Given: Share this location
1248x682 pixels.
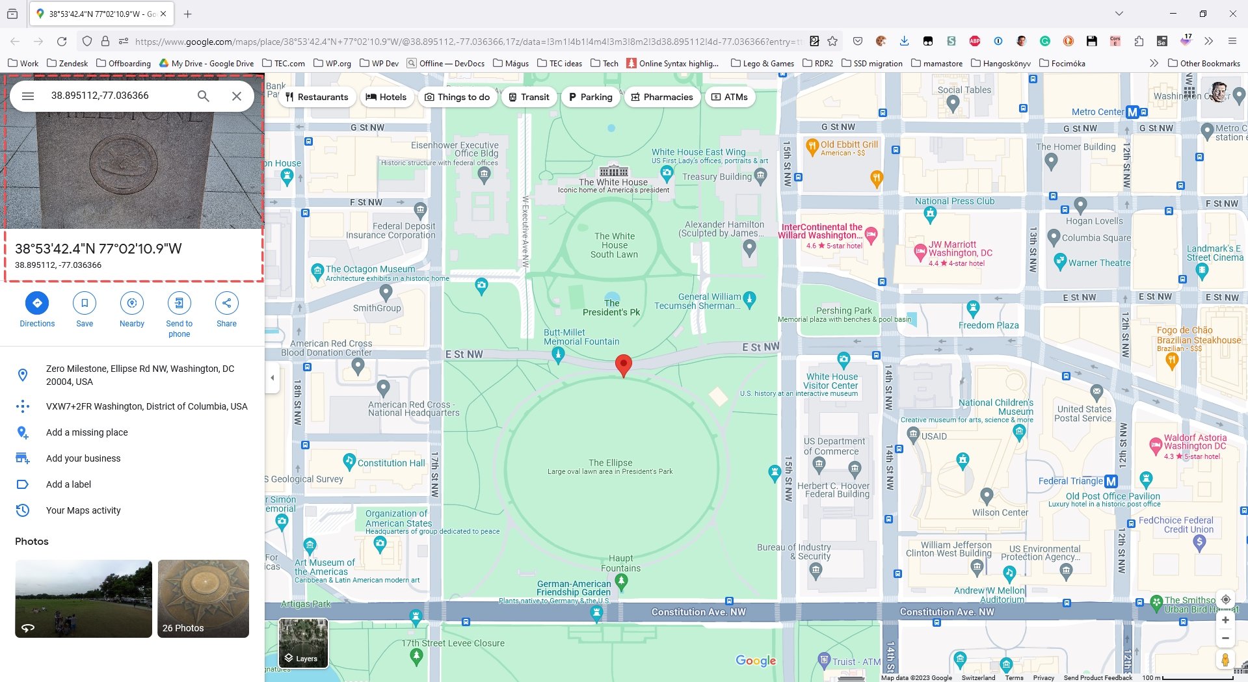Looking at the screenshot, I should click(x=226, y=309).
